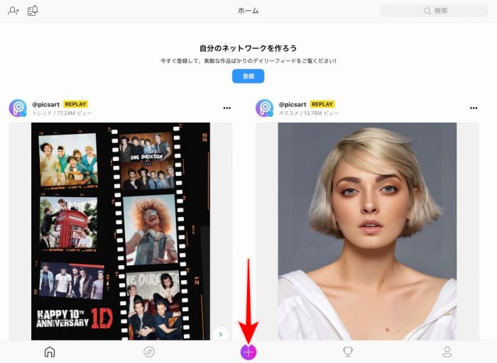
Task: Click REPLAY badge on the オススメ post
Action: pyautogui.click(x=322, y=104)
